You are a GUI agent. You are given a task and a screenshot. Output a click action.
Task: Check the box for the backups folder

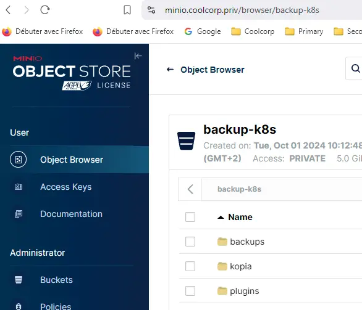click(x=190, y=242)
